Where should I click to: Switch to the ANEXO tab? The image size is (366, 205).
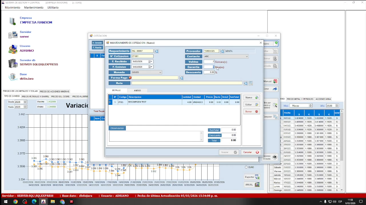(137, 91)
